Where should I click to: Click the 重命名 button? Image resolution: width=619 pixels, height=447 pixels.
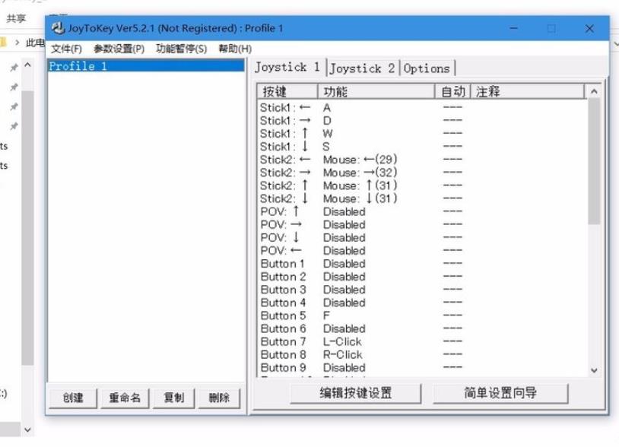125,398
